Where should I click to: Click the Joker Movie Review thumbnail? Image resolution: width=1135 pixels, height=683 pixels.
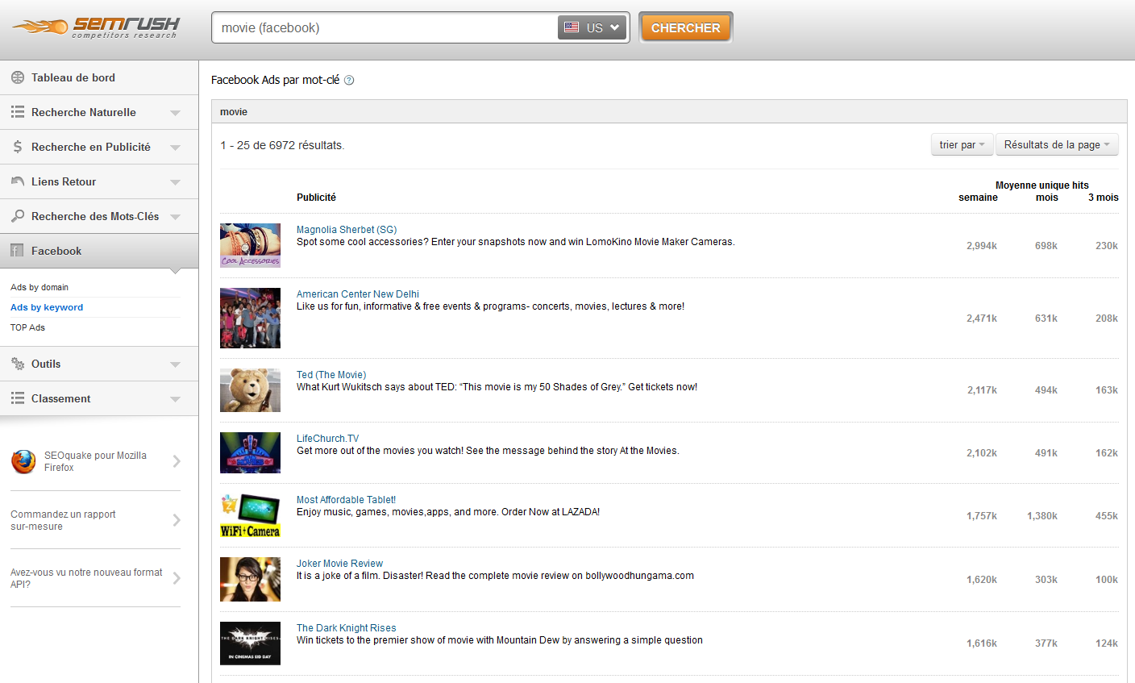pos(250,579)
